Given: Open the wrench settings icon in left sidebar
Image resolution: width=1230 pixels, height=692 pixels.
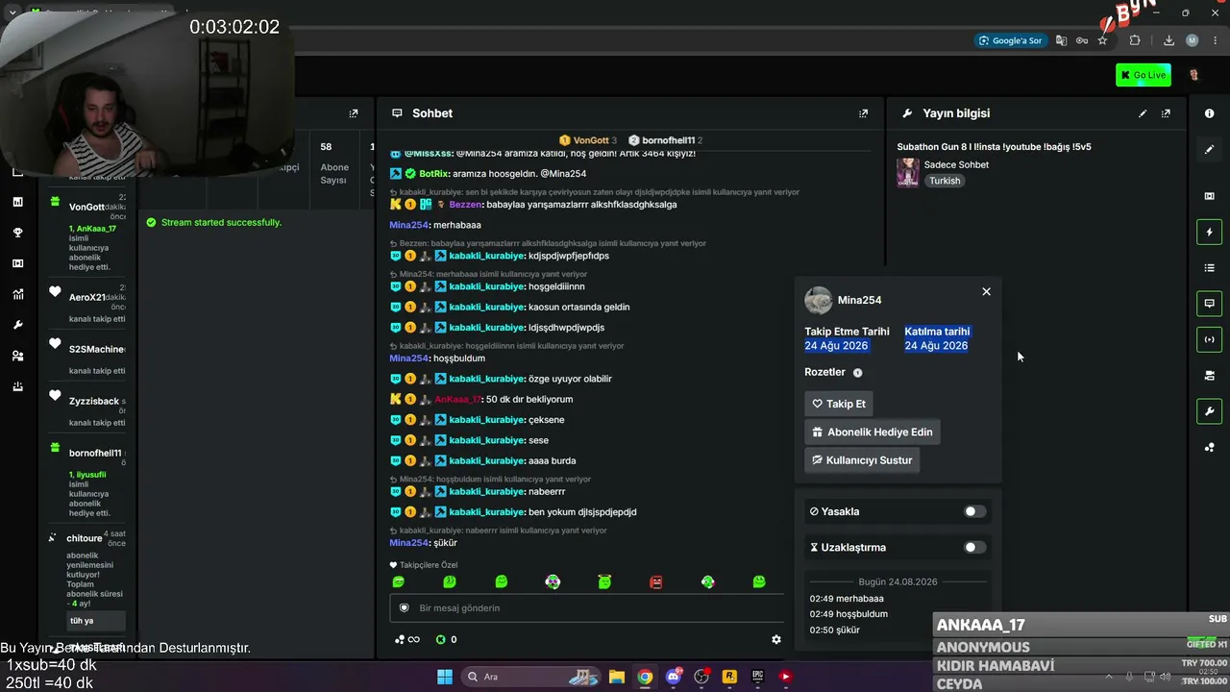Looking at the screenshot, I should (17, 325).
